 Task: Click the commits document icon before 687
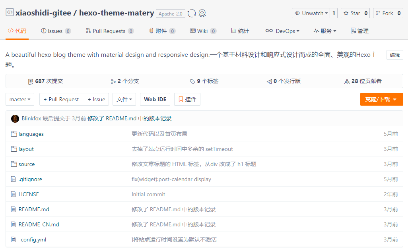pos(31,81)
